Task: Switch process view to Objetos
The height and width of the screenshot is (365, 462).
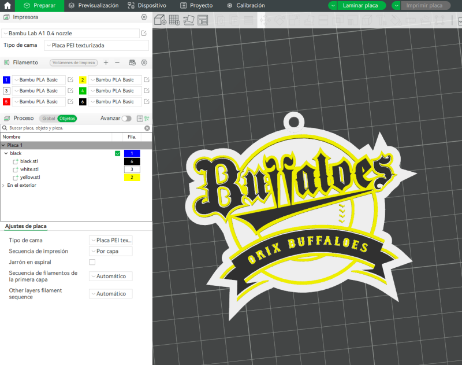Action: [x=67, y=119]
